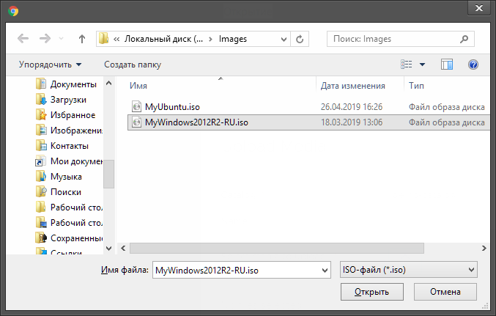The height and width of the screenshot is (316, 496).
Task: Go up one folder level
Action: coord(82,39)
